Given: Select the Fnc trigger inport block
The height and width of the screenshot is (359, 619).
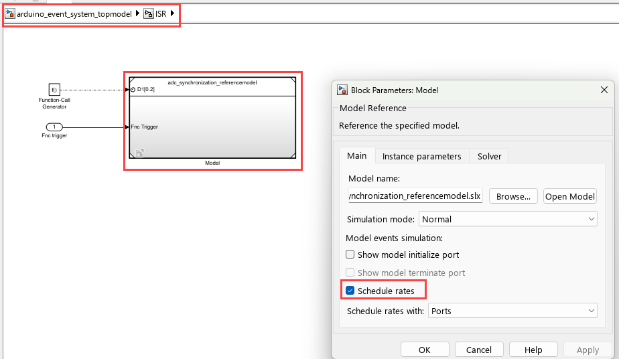Looking at the screenshot, I should coord(54,127).
